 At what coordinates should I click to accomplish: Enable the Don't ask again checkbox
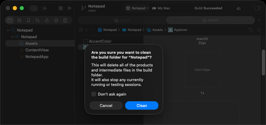[x=94, y=94]
